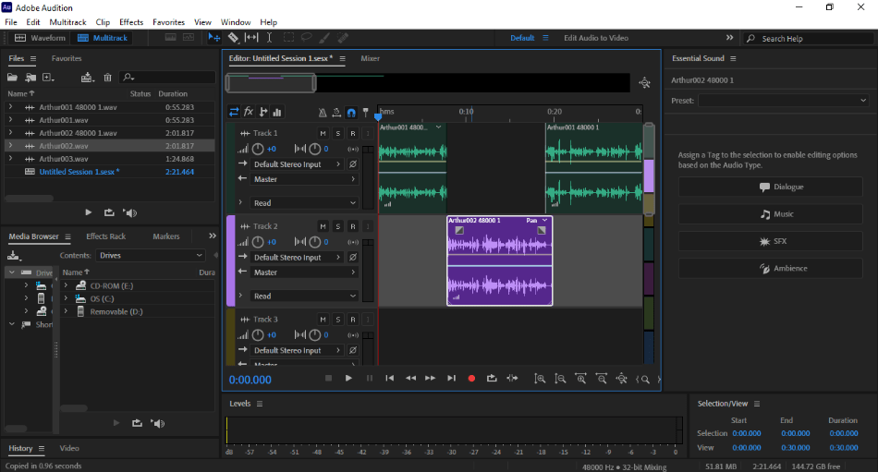Click the Import File icon in Files panel
This screenshot has width=878, height=472.
[30, 78]
